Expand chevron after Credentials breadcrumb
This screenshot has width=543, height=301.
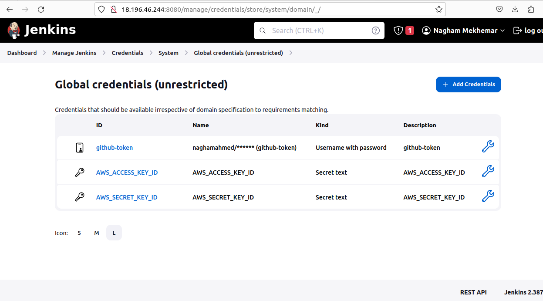click(x=151, y=53)
